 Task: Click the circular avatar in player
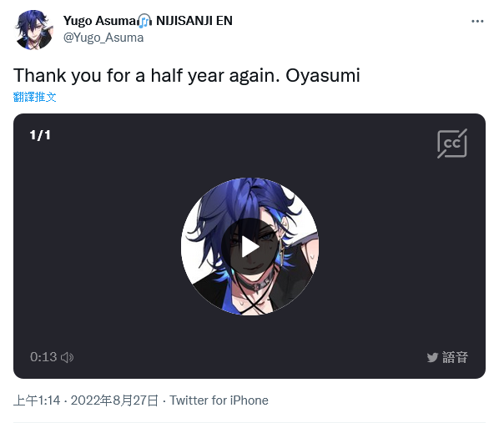pyautogui.click(x=249, y=247)
